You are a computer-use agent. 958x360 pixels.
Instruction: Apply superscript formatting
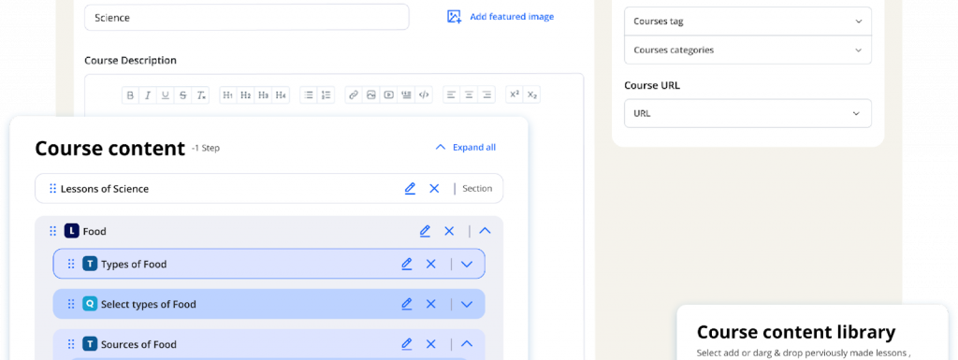point(515,94)
